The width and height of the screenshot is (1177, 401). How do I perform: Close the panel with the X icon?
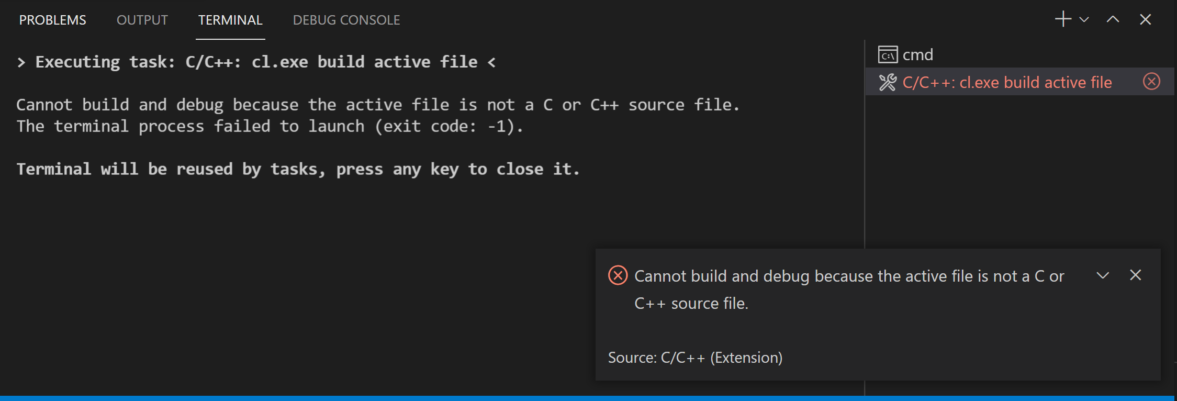pos(1146,19)
